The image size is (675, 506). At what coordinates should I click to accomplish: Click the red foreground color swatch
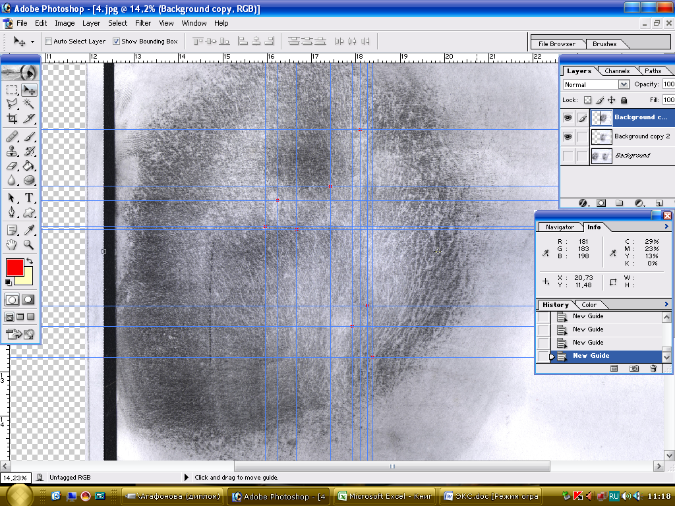click(x=15, y=267)
